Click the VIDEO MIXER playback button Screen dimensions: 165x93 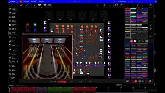click(x=17, y=90)
